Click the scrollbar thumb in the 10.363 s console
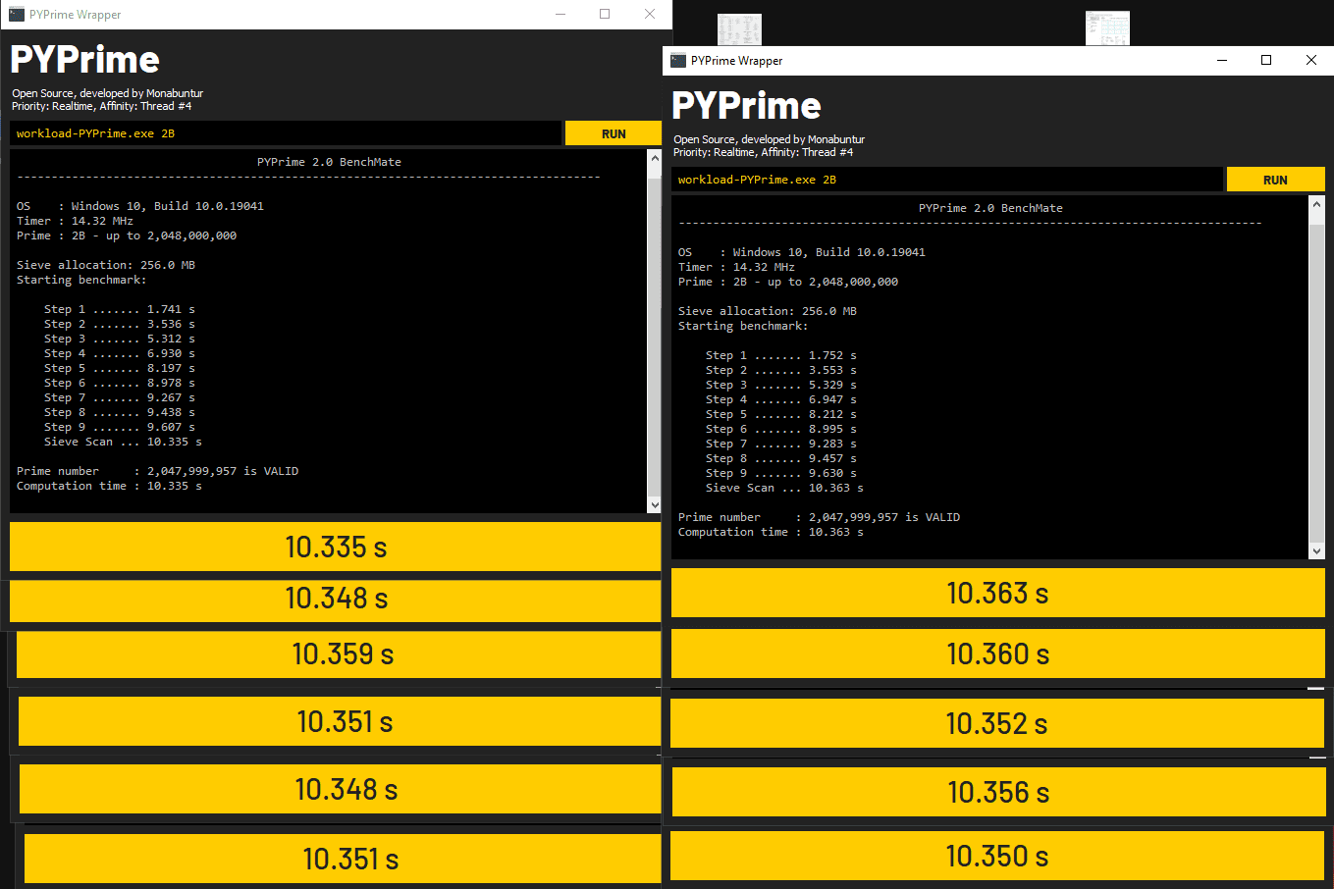 1317,385
